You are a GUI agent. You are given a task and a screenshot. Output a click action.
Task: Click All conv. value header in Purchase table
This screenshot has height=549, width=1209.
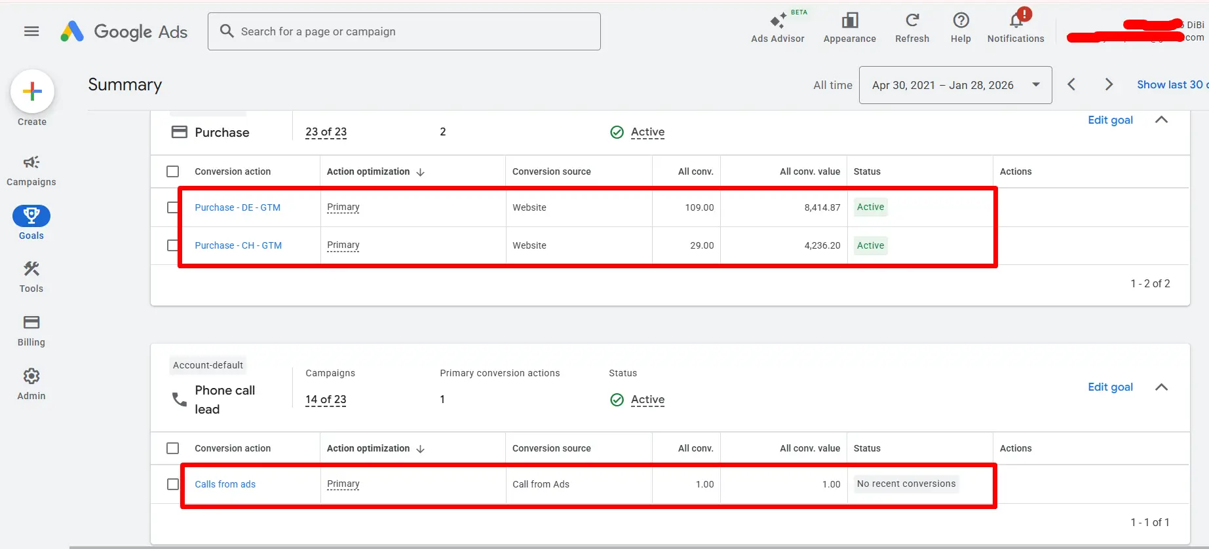[810, 171]
